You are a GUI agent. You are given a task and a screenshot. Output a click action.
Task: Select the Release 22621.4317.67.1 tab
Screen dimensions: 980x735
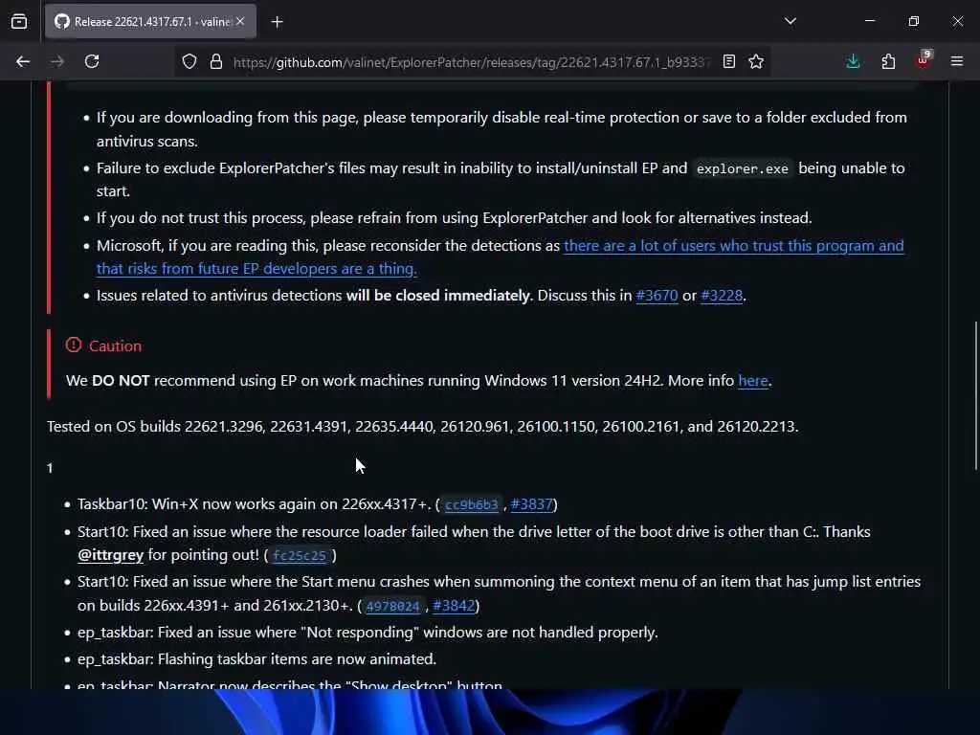150,21
